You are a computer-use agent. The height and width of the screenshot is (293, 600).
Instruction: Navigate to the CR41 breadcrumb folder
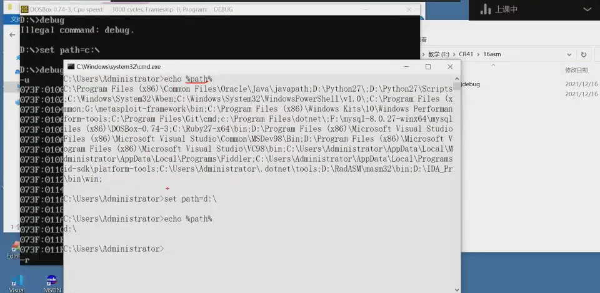[x=466, y=54]
